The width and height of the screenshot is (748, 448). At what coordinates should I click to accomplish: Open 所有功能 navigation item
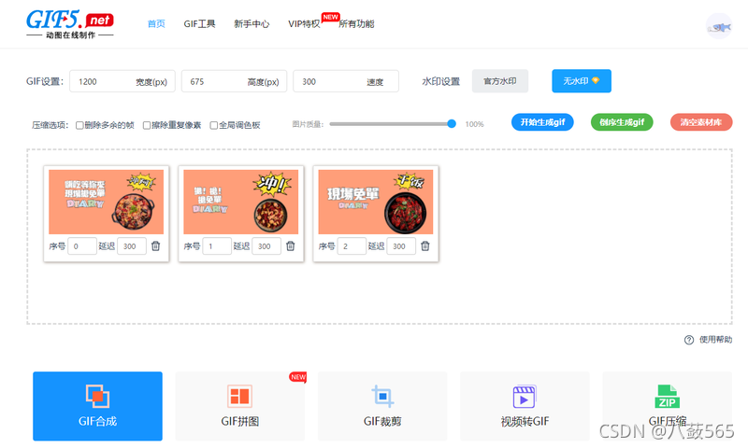pyautogui.click(x=356, y=24)
